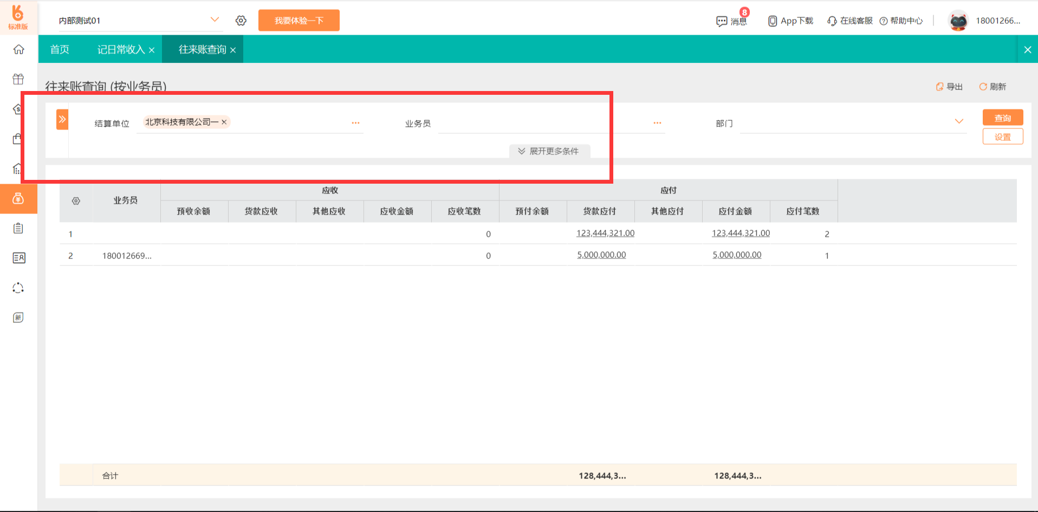The width and height of the screenshot is (1038, 512).
Task: Click the 设置 settings button
Action: point(1002,137)
